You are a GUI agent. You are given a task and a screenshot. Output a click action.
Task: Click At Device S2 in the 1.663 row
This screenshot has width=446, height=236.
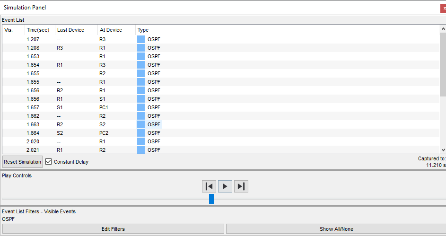103,124
